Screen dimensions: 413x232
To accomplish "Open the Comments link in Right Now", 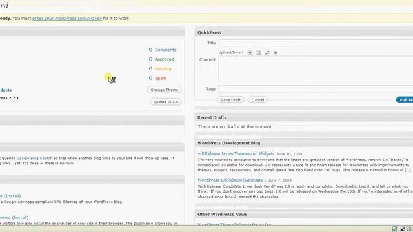I will (x=165, y=50).
